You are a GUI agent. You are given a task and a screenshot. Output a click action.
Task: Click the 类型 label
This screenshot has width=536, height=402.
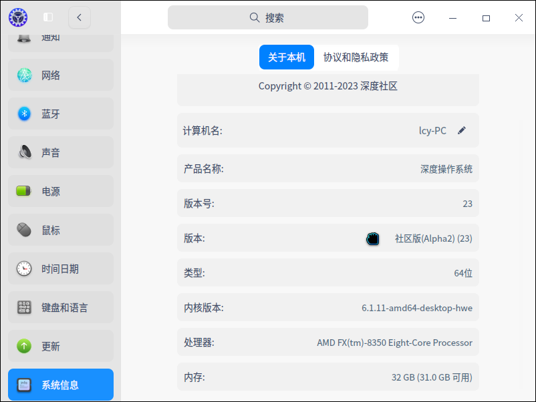click(x=194, y=273)
